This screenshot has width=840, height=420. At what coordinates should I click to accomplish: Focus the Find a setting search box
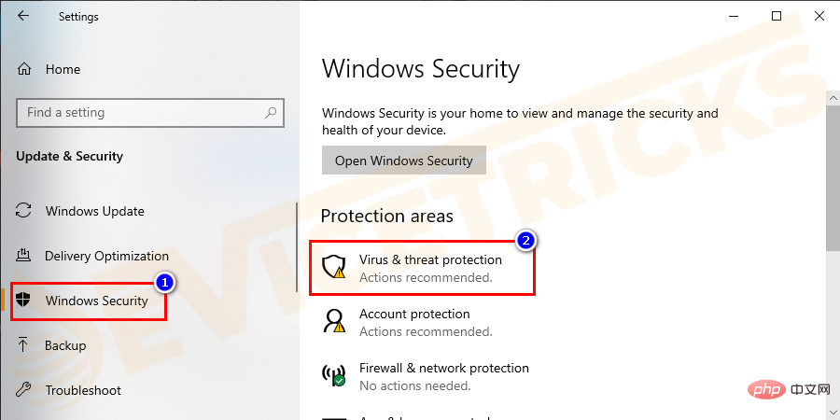[140, 113]
